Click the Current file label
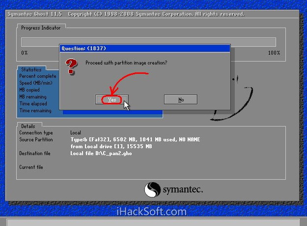This screenshot has height=226, width=307. point(31,167)
